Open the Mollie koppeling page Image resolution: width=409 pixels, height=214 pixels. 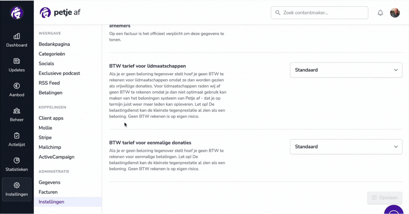coord(45,128)
